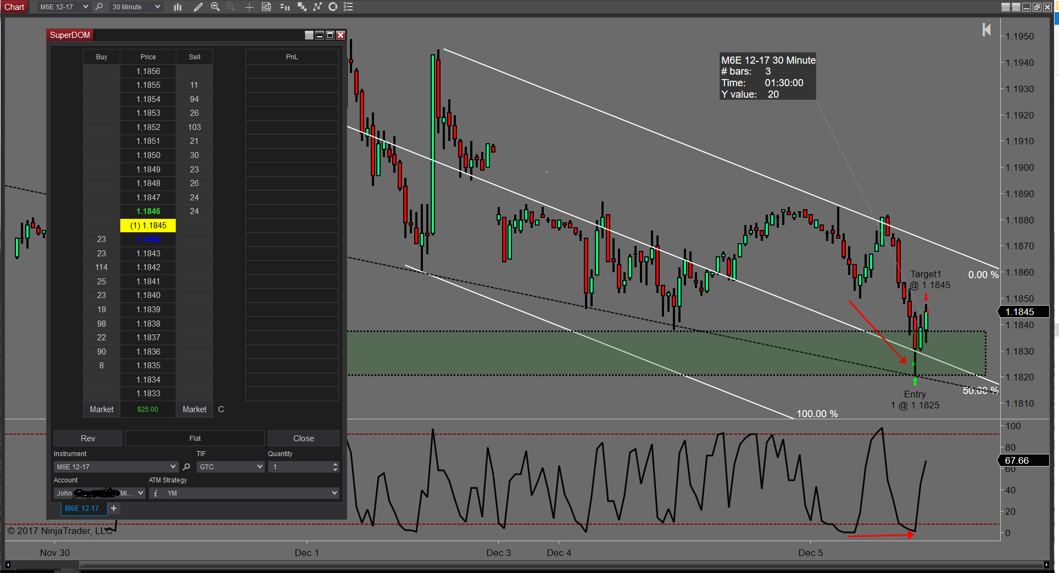The image size is (1059, 573).
Task: Click the green 1.1846 price row
Action: 148,211
